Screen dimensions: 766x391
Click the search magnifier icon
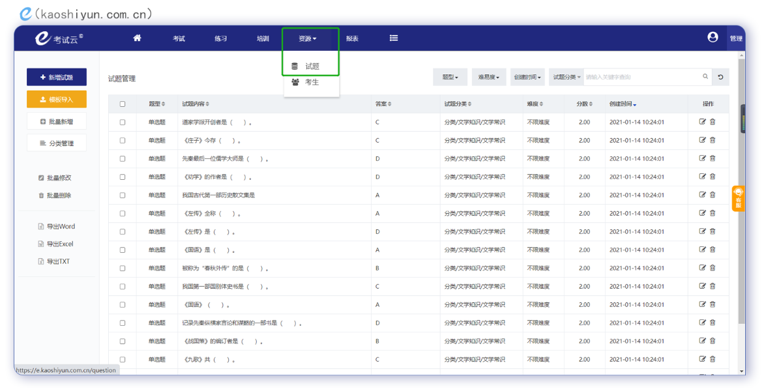[x=705, y=77]
